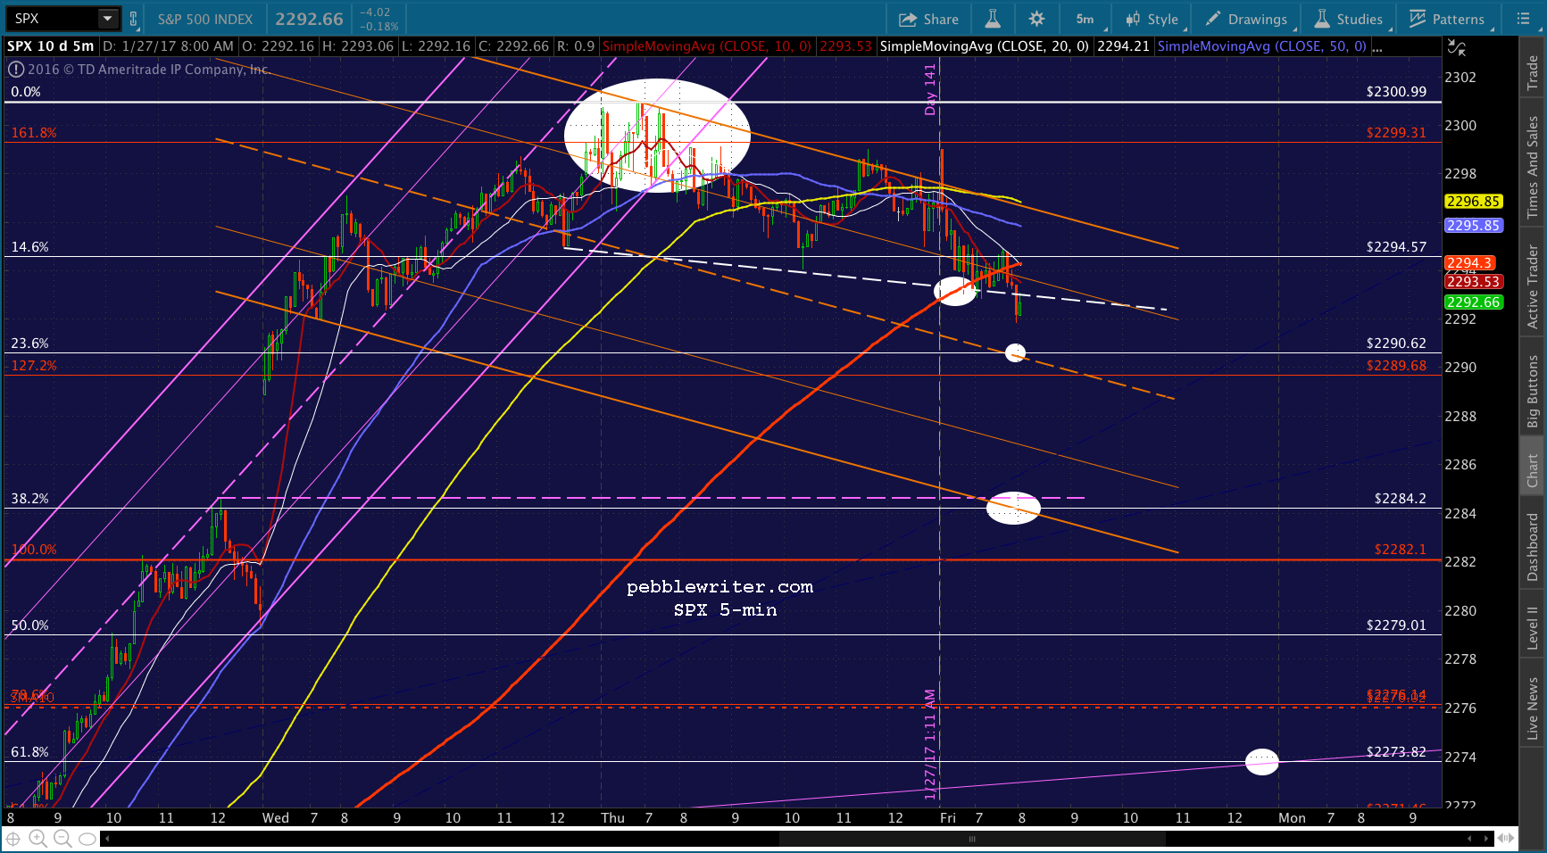The width and height of the screenshot is (1547, 853).
Task: Open the flask product depth icon
Action: pyautogui.click(x=992, y=19)
